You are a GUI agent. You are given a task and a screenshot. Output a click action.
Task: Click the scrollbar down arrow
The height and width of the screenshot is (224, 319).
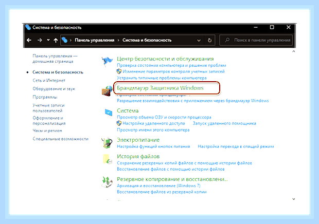[294, 199]
